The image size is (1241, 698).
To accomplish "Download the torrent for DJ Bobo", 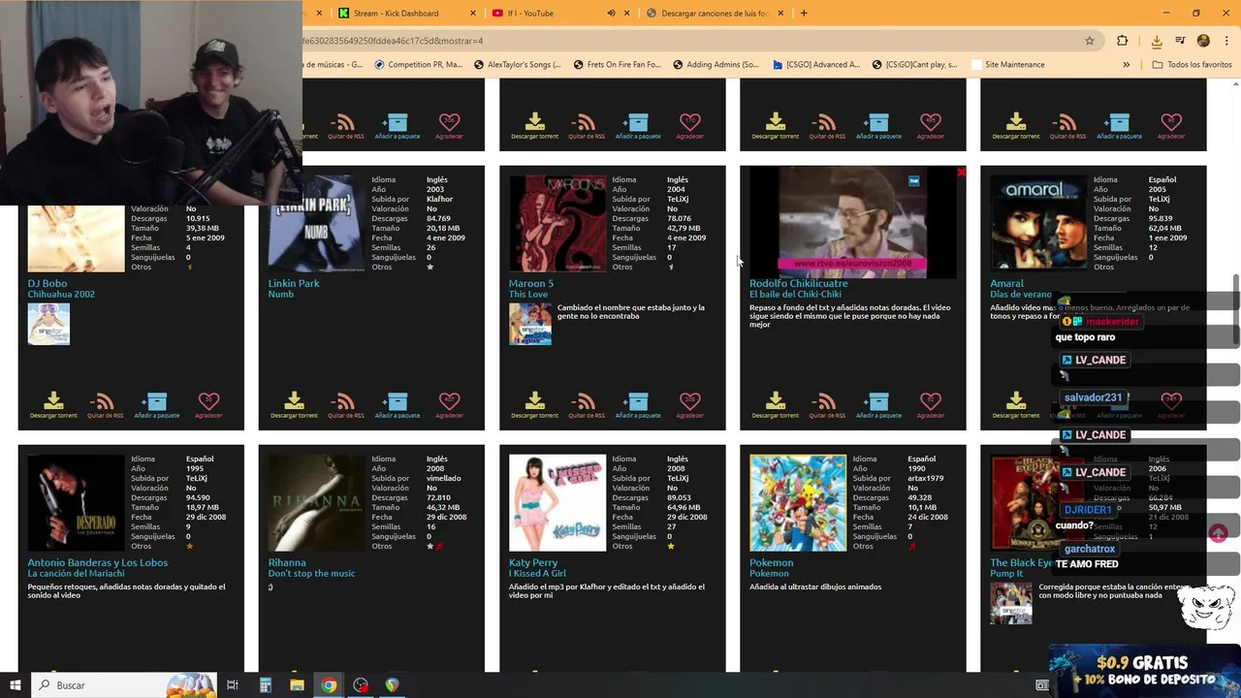I will pyautogui.click(x=53, y=405).
